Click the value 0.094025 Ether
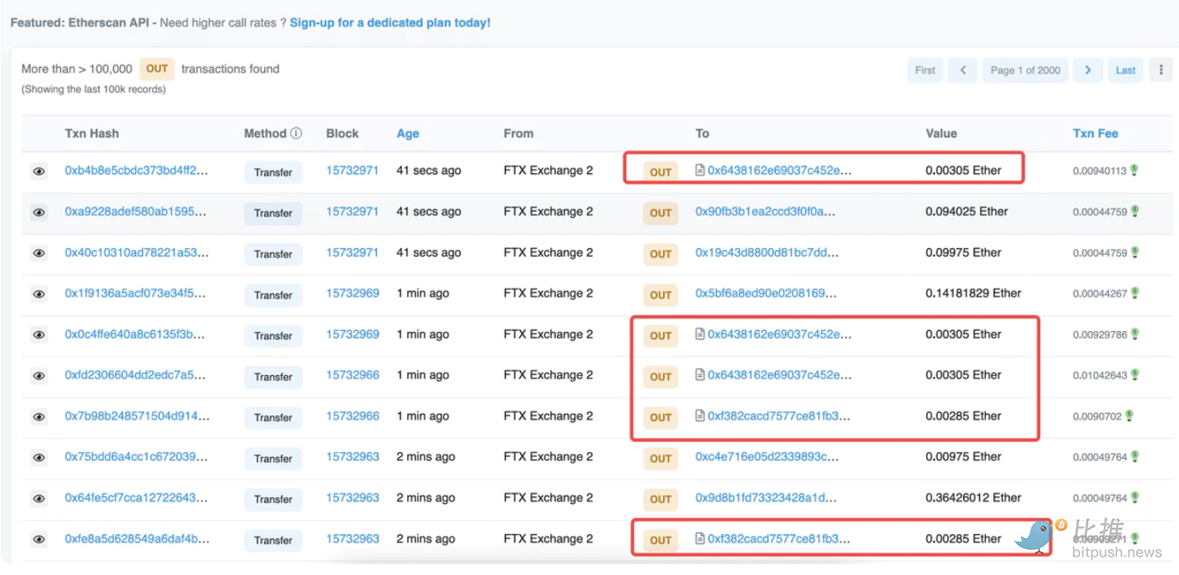The image size is (1179, 575). click(967, 211)
